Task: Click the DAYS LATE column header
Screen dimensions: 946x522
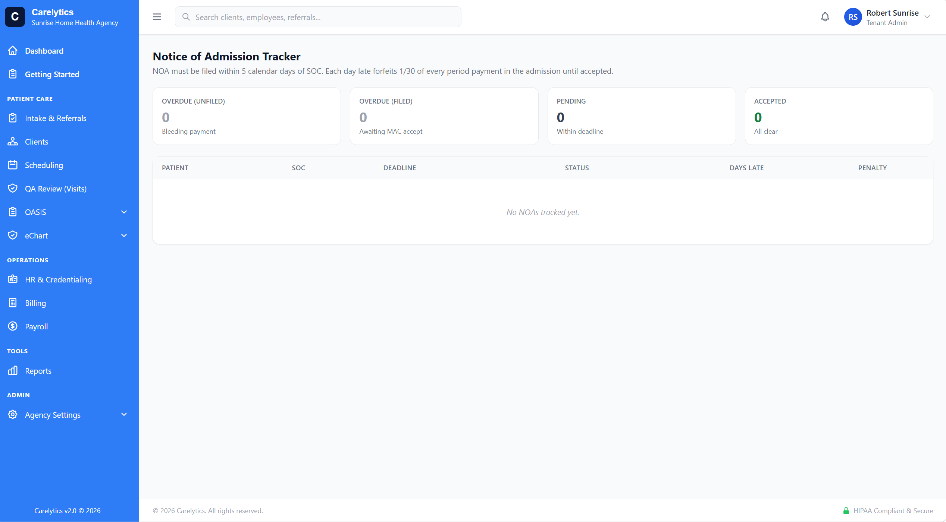Action: (x=746, y=168)
